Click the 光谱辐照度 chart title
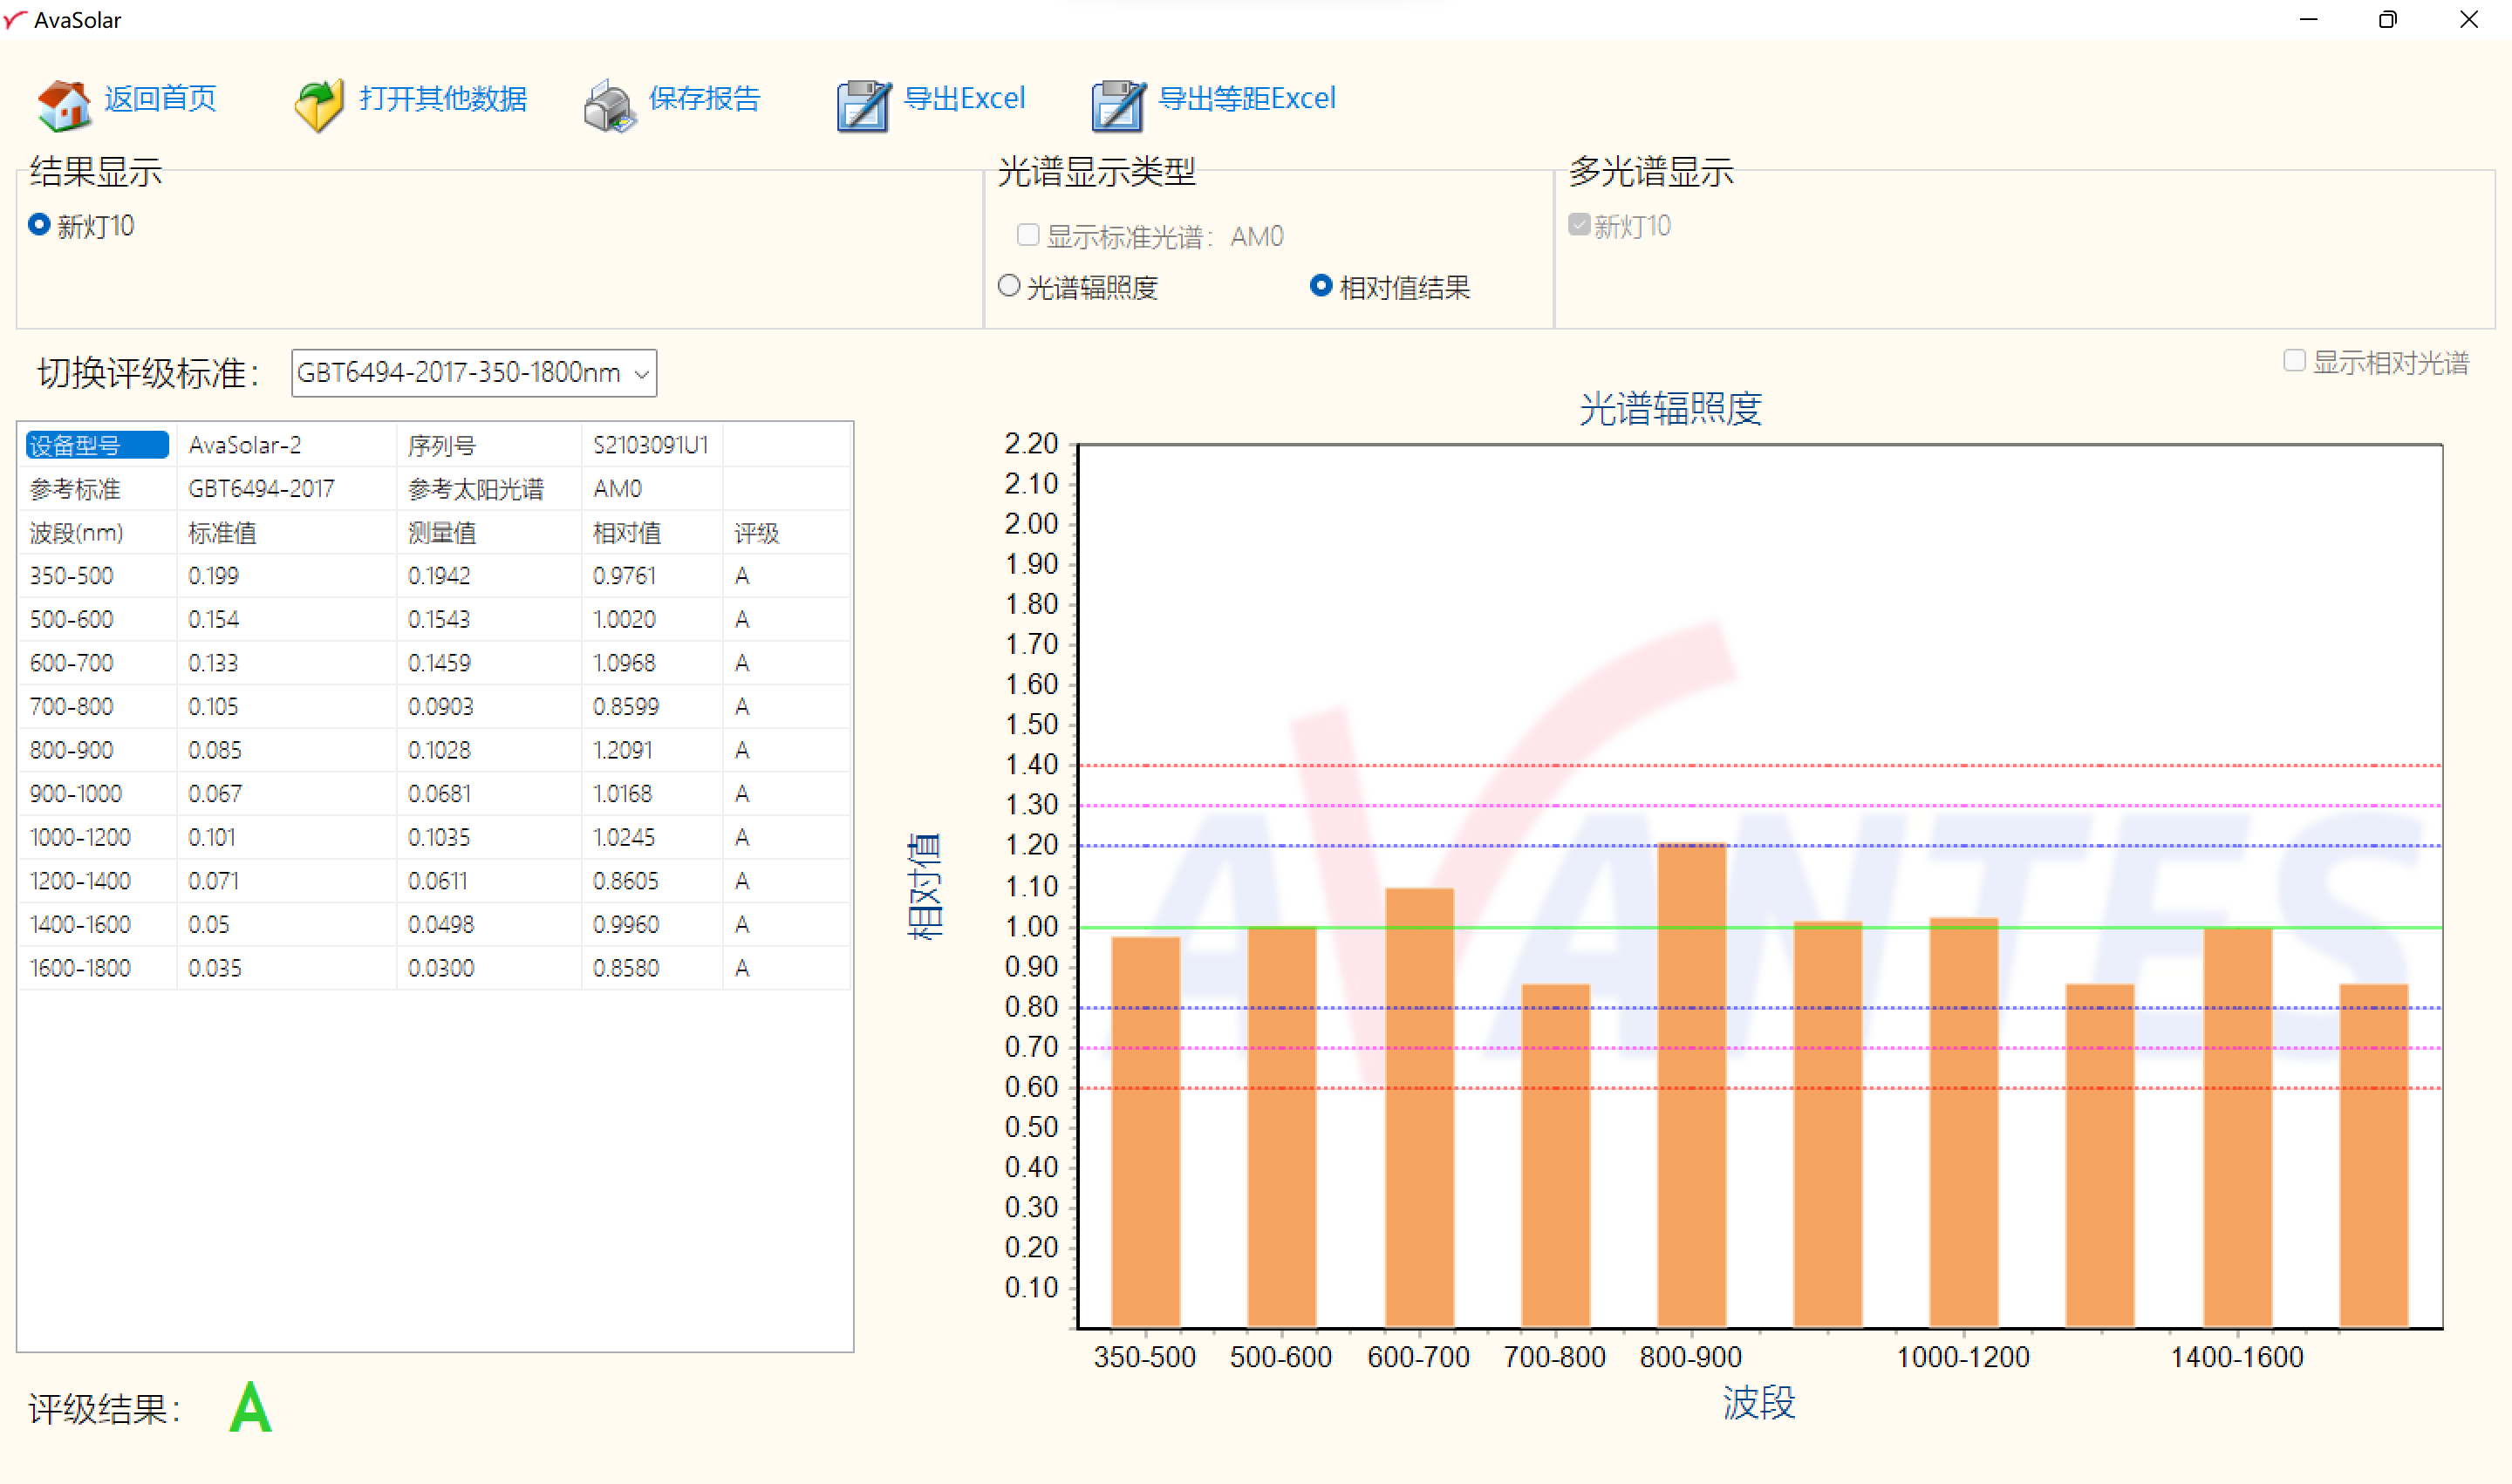Image resolution: width=2512 pixels, height=1484 pixels. coord(1669,408)
